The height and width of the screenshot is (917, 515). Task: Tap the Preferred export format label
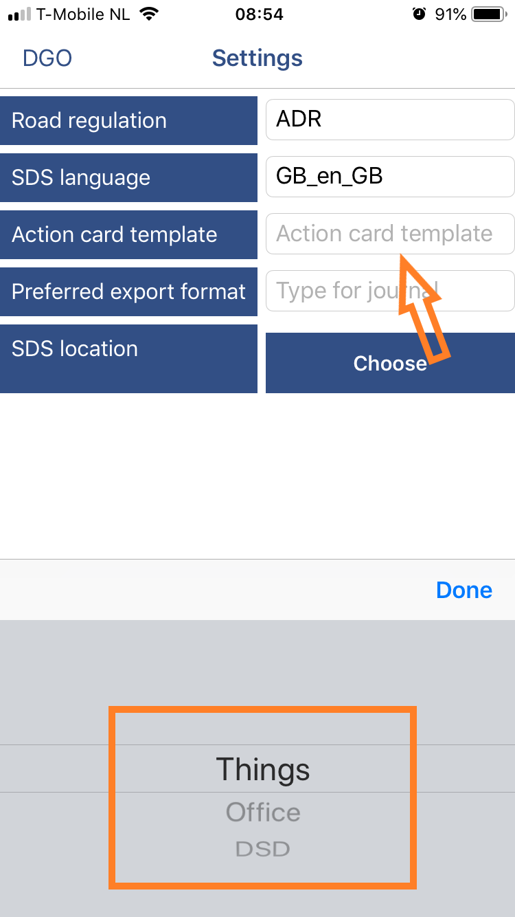(x=128, y=291)
